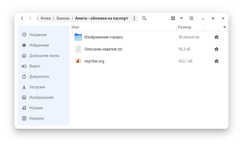Switch to grid view

173,18
